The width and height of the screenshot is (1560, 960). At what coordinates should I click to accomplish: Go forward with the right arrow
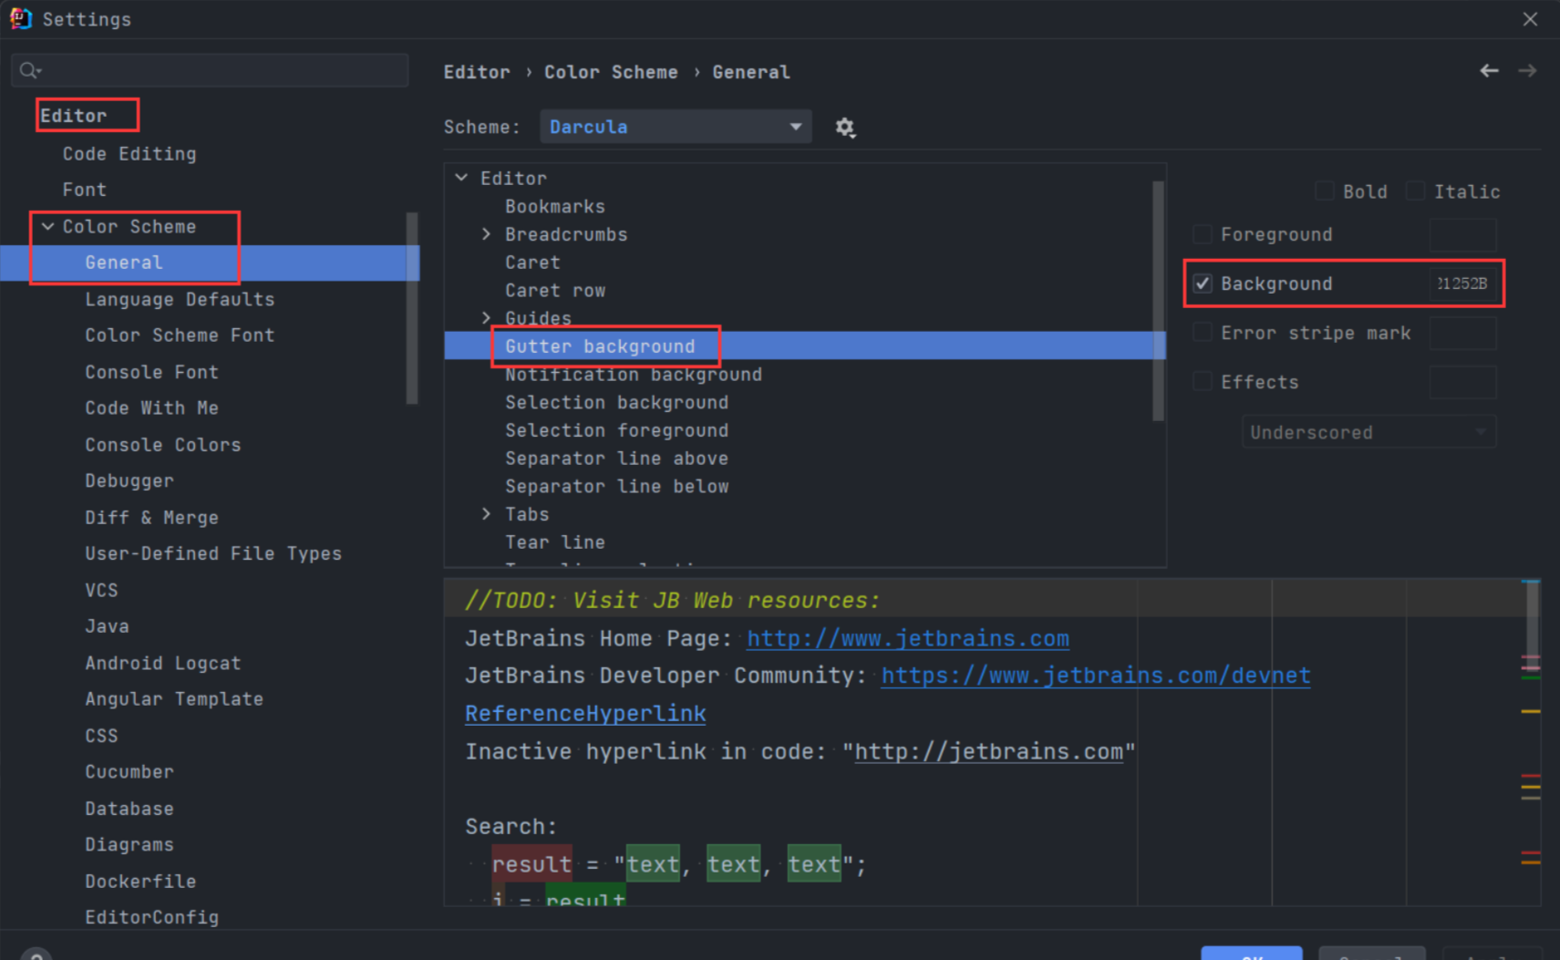click(1527, 71)
